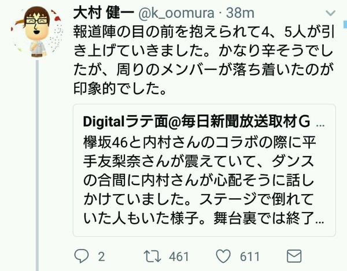Screen dimensions: 347x271
Task: Click the blue marker at right edge
Action: (x=345, y=24)
